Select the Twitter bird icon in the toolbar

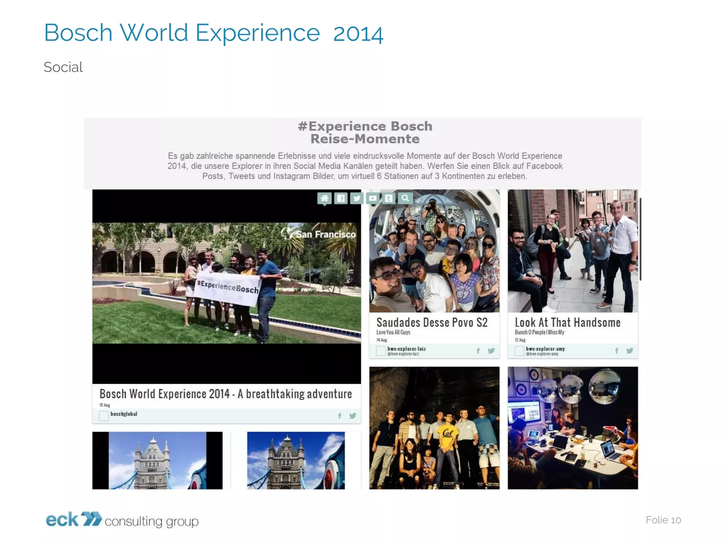357,198
